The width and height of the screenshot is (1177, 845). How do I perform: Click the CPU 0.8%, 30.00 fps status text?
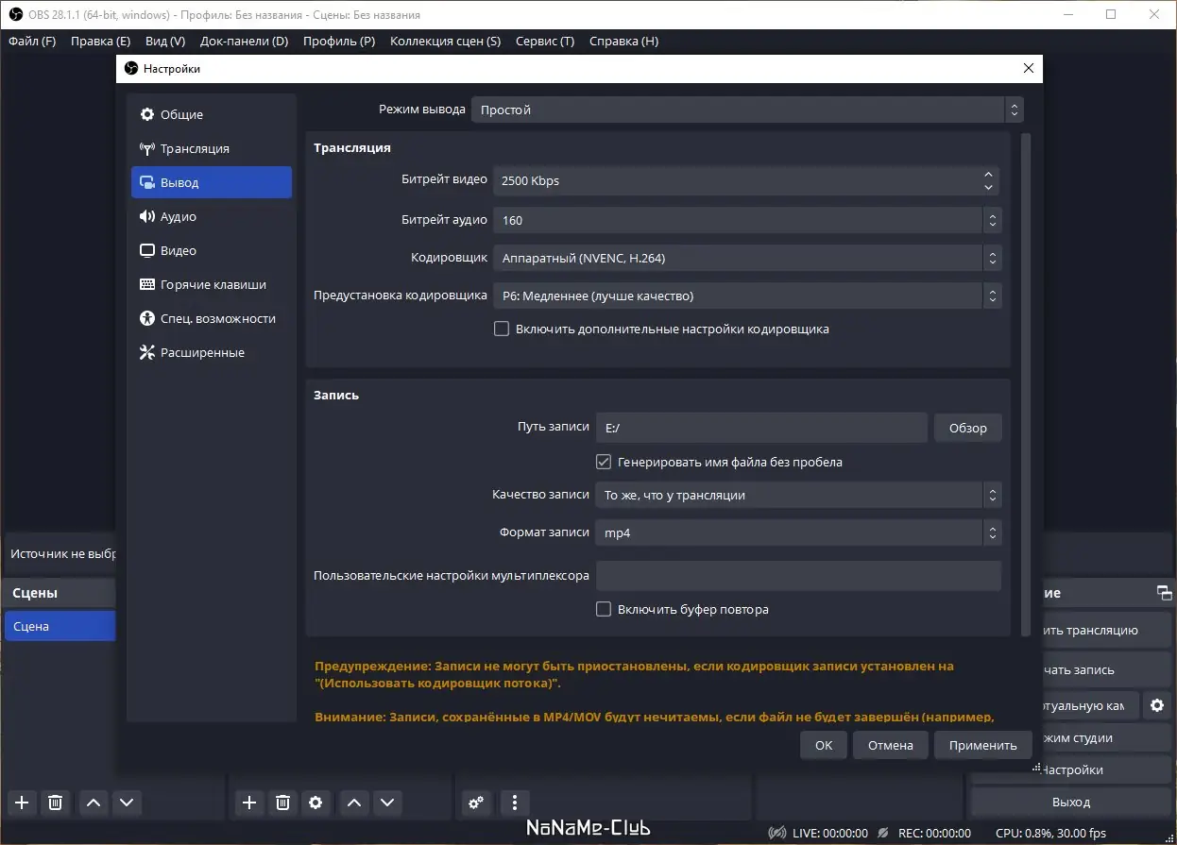click(1051, 834)
